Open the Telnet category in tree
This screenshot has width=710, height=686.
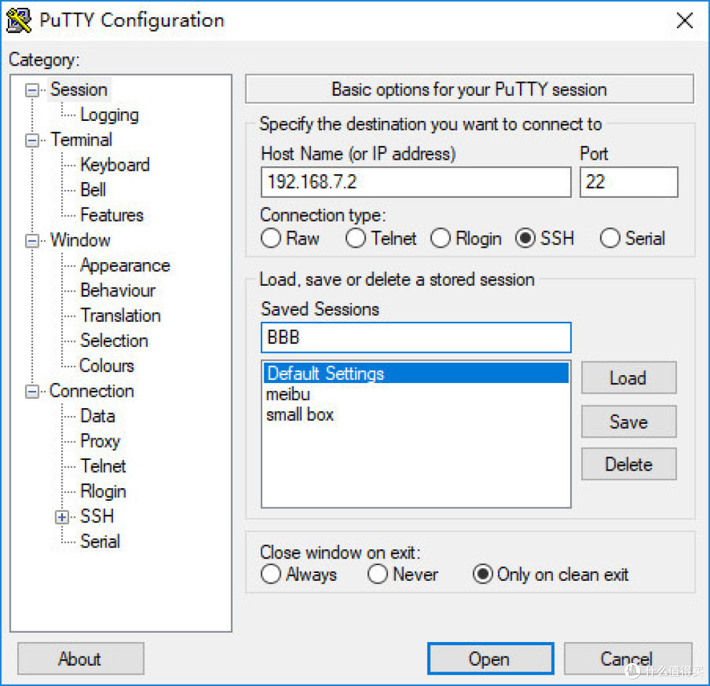tap(103, 467)
